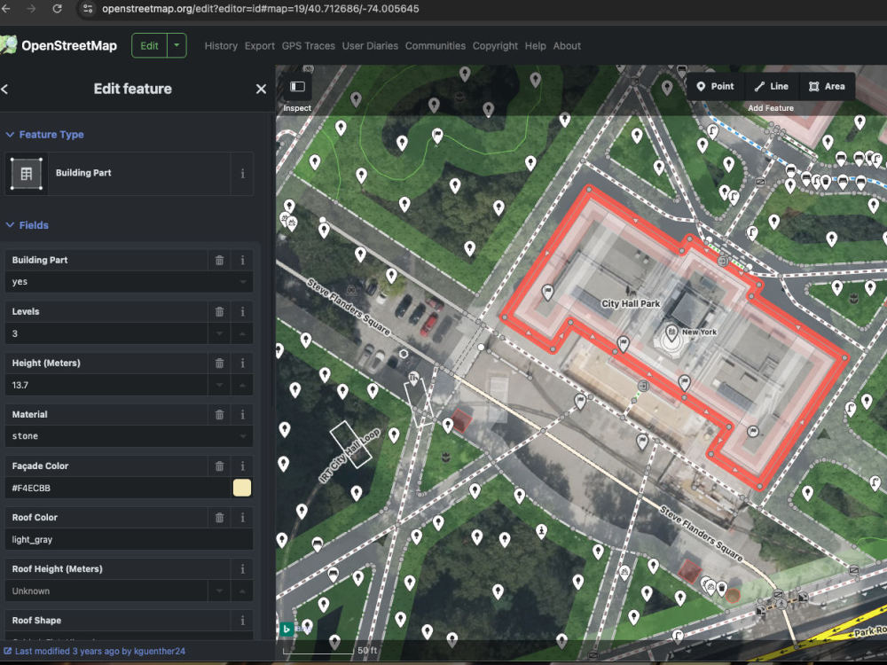Toggle the Inspect sidebar panel icon
This screenshot has width=887, height=665.
[x=297, y=87]
